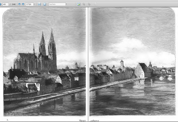This screenshot has width=178, height=122.
Task: Enable scrolling page mode icon
Action: 39,4
